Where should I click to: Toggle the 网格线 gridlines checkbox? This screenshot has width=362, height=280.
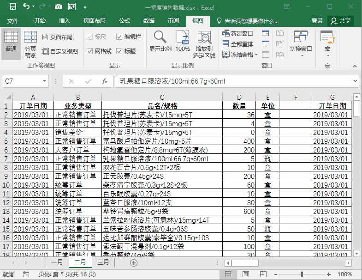pyautogui.click(x=90, y=51)
